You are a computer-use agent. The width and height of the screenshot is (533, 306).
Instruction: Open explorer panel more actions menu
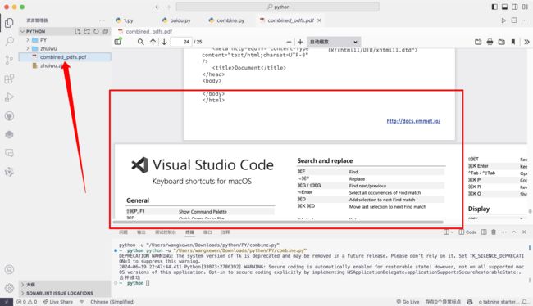[x=102, y=20]
